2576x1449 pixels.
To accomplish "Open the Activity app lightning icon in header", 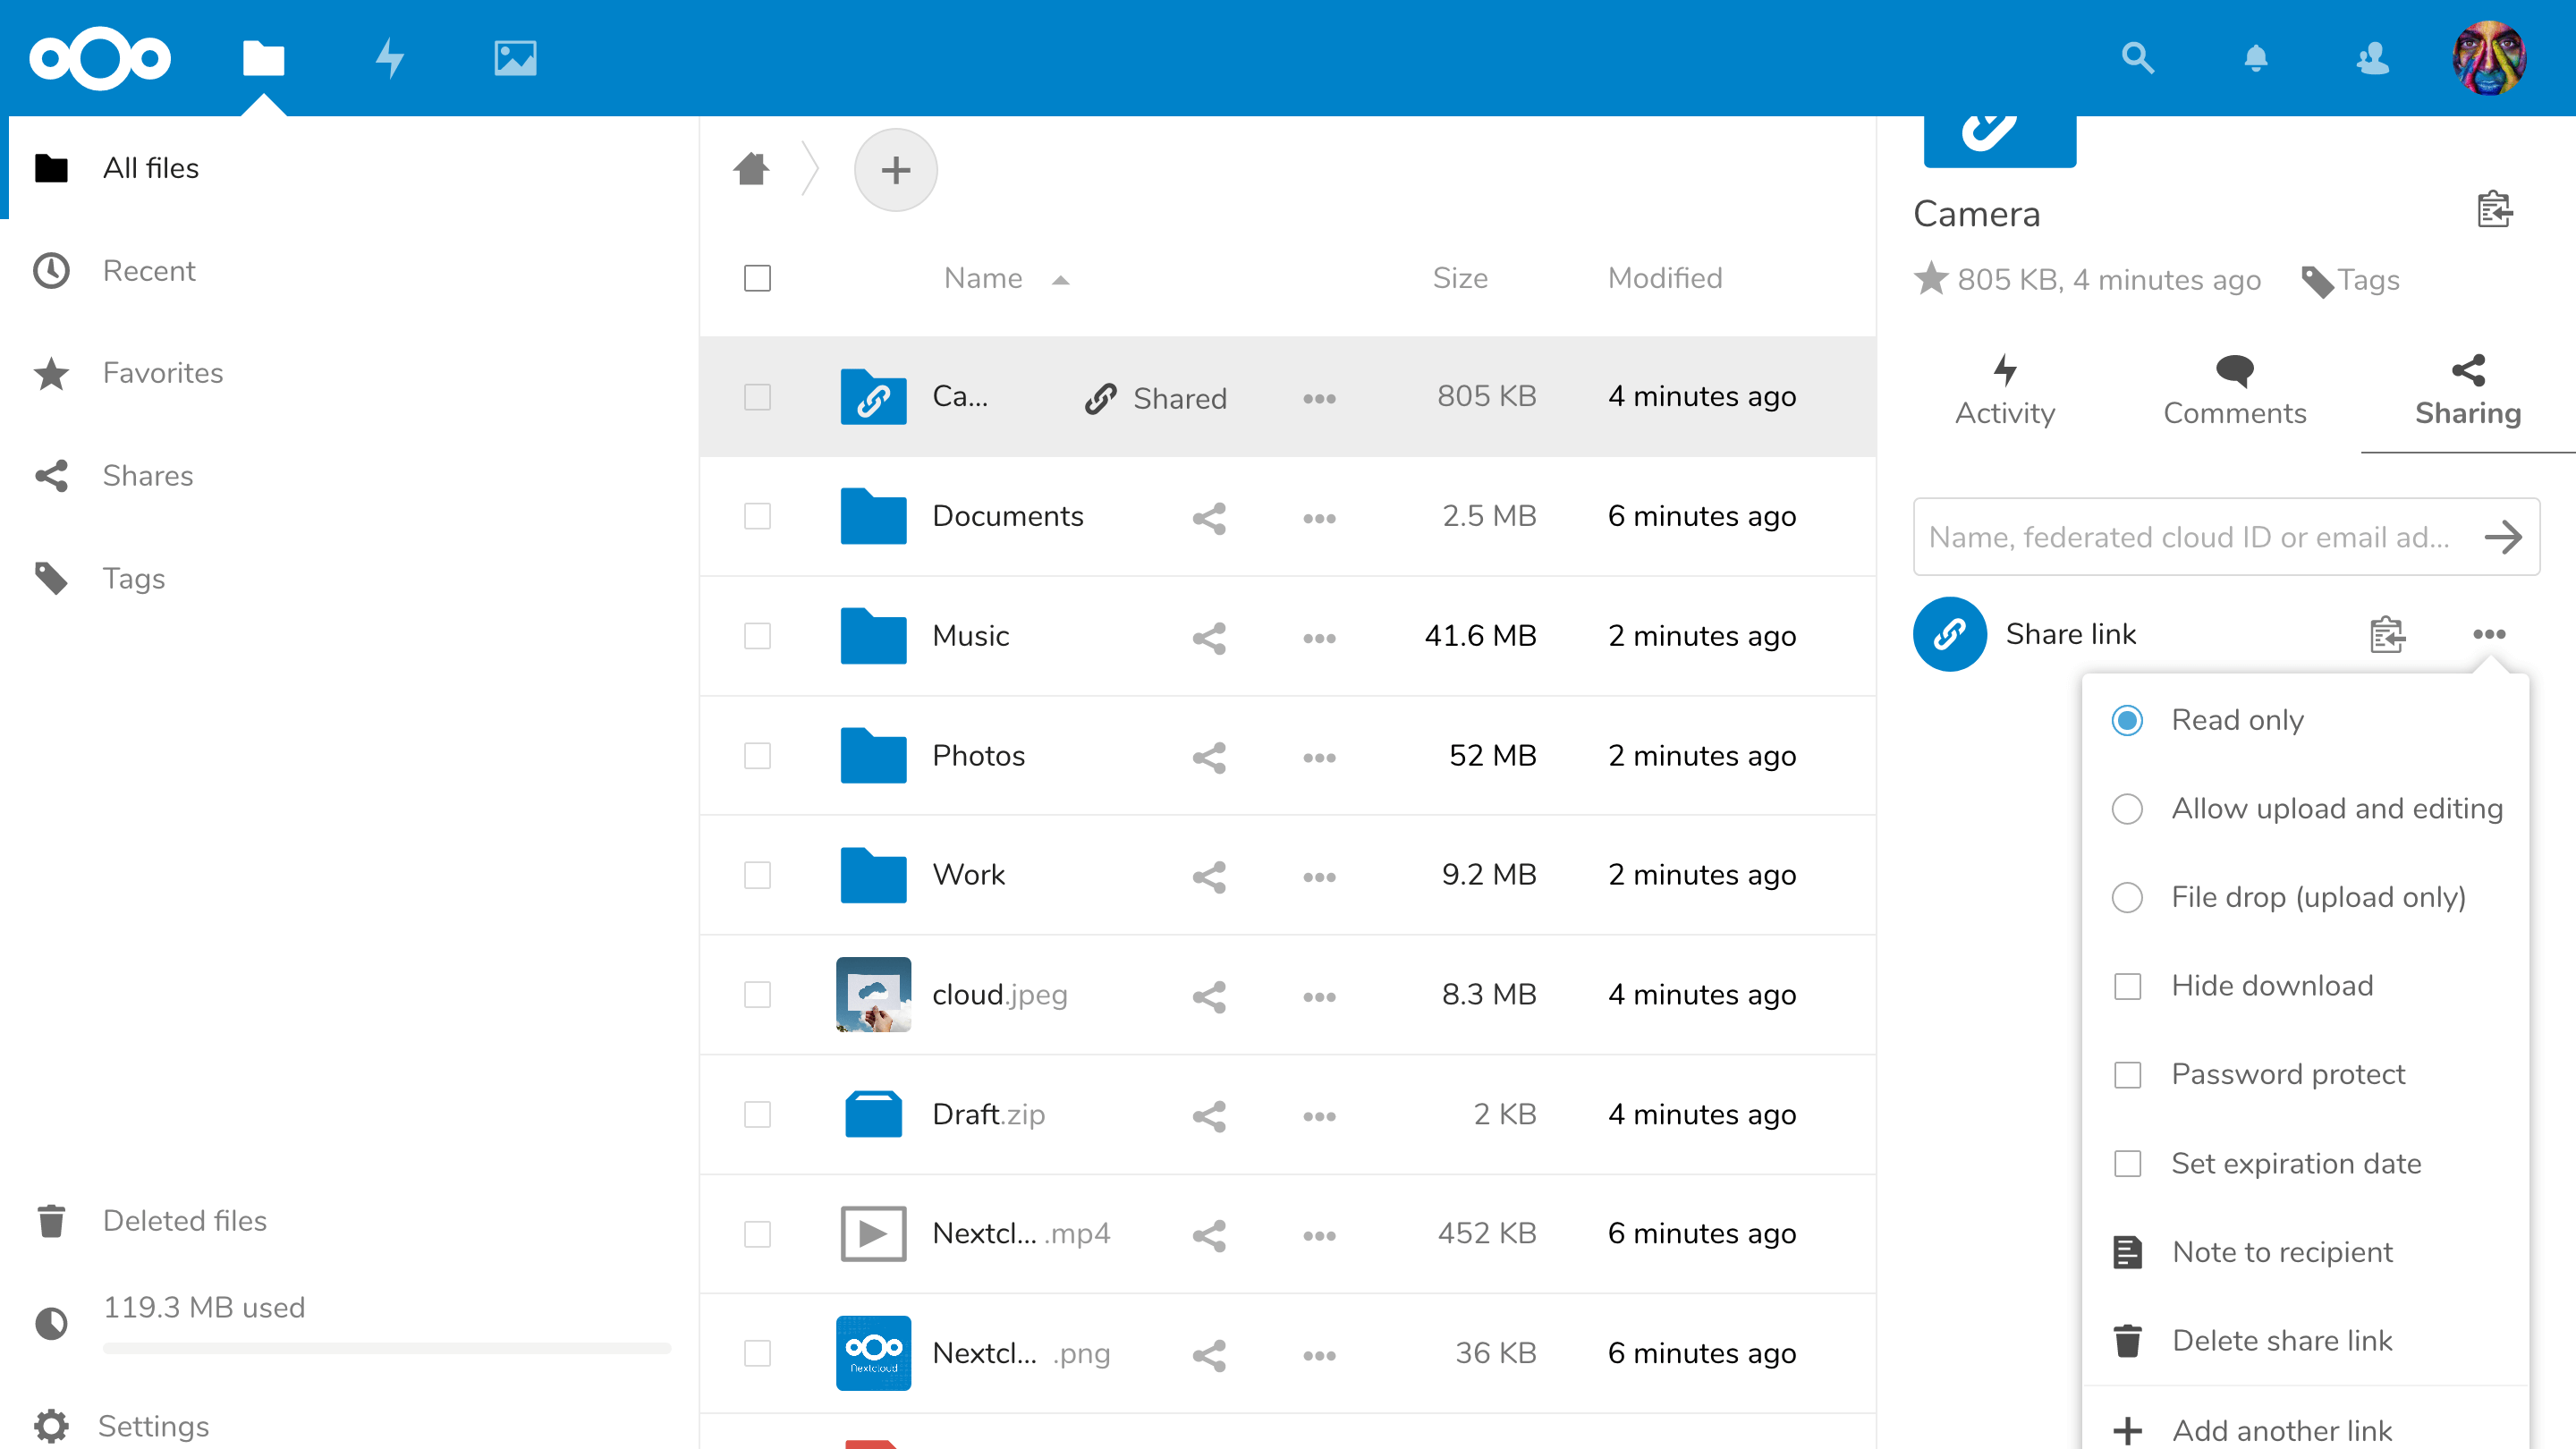I will (389, 58).
